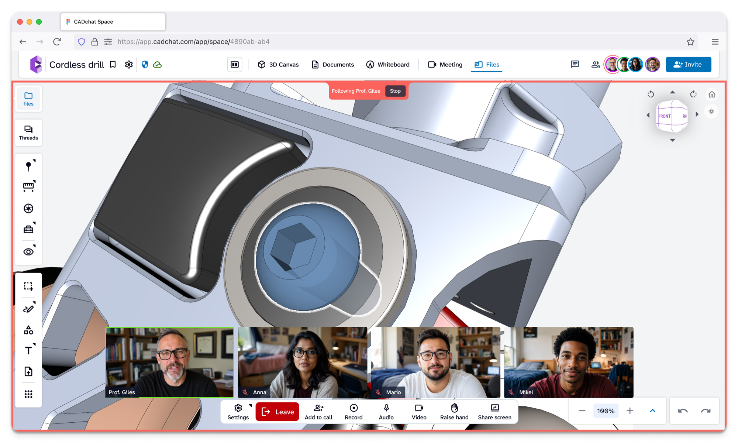
Task: Click the upload file icon
Action: click(x=28, y=371)
